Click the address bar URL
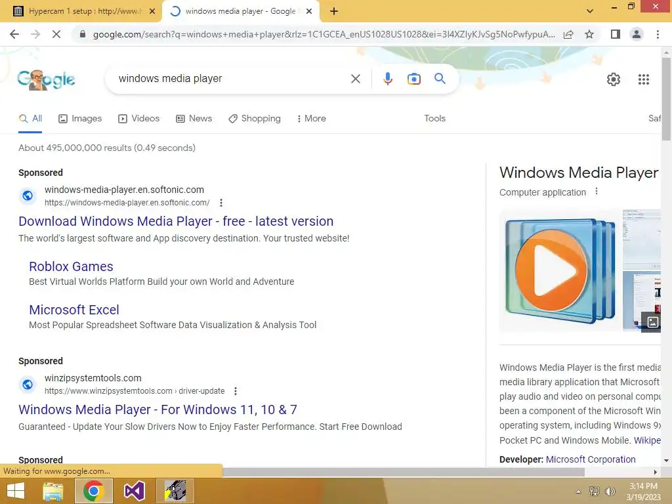Screen dimensions: 672x504 [324, 34]
